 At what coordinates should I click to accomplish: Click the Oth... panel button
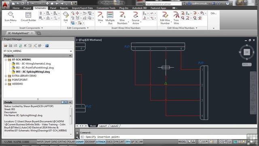(213, 13)
